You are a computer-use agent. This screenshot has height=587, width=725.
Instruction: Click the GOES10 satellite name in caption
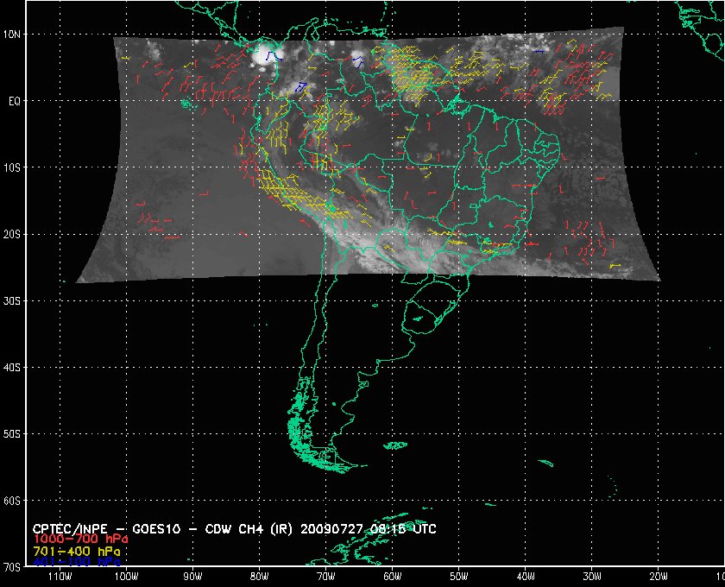tap(156, 529)
